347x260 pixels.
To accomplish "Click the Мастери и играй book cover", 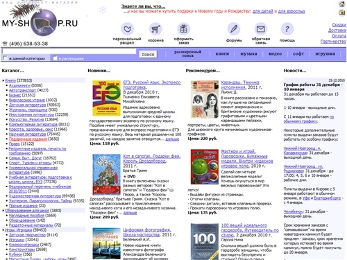I will click(205, 166).
